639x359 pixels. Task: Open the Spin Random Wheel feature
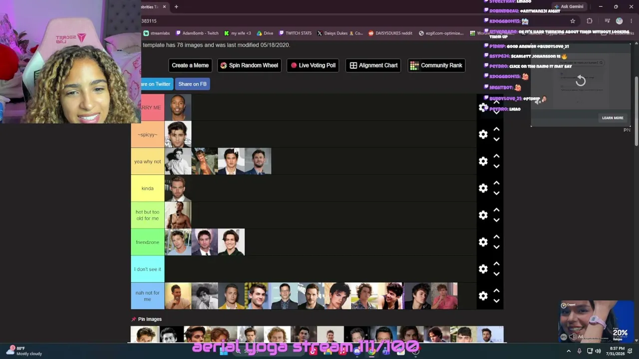249,65
